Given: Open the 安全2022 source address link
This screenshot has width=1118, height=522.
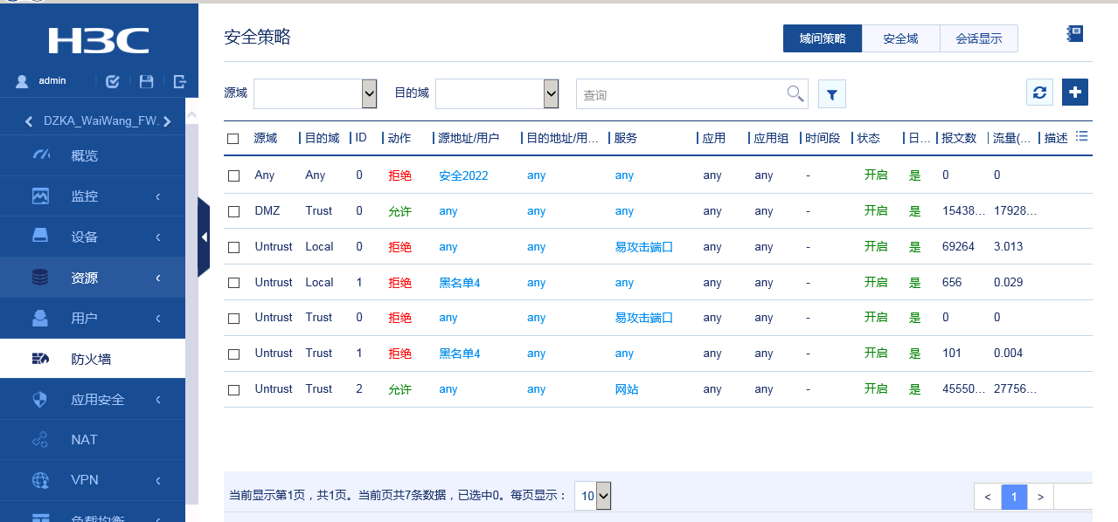Looking at the screenshot, I should point(463,175).
